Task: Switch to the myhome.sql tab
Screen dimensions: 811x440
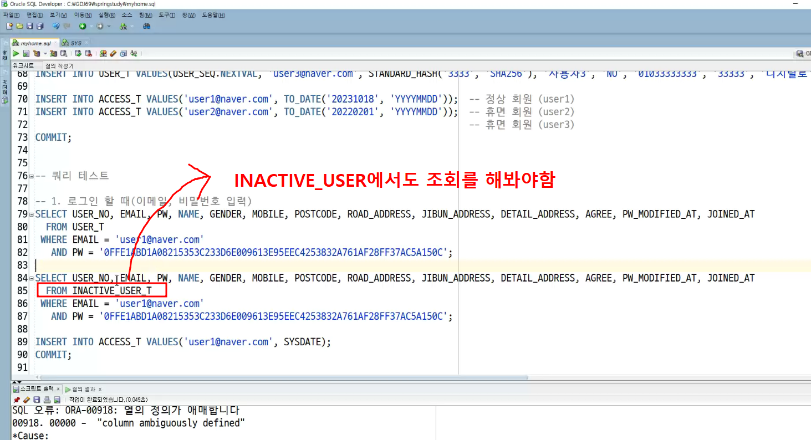Action: tap(36, 43)
